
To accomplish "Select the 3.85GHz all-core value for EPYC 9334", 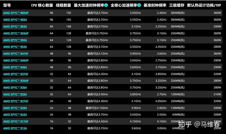I will point(135,94).
